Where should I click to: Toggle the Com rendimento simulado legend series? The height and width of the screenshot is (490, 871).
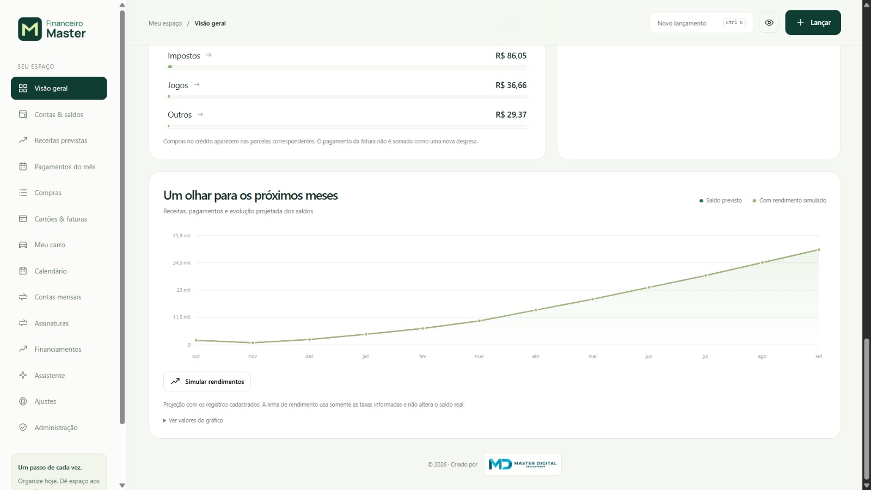click(789, 200)
